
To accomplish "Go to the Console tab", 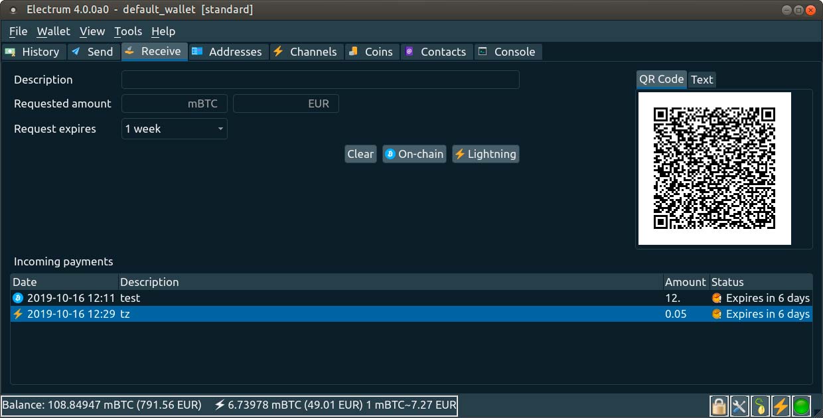I will point(508,52).
